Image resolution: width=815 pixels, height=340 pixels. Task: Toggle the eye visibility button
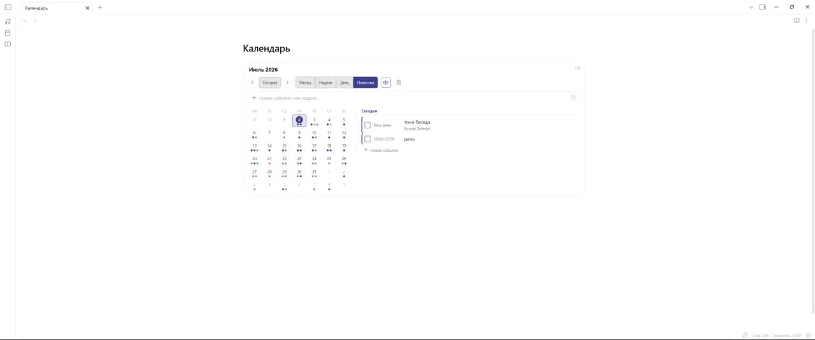386,83
